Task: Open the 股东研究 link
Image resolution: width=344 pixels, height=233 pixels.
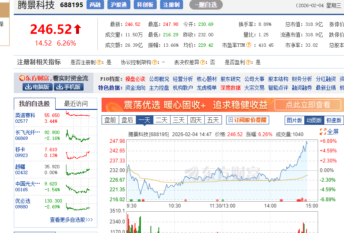Action: point(230,79)
